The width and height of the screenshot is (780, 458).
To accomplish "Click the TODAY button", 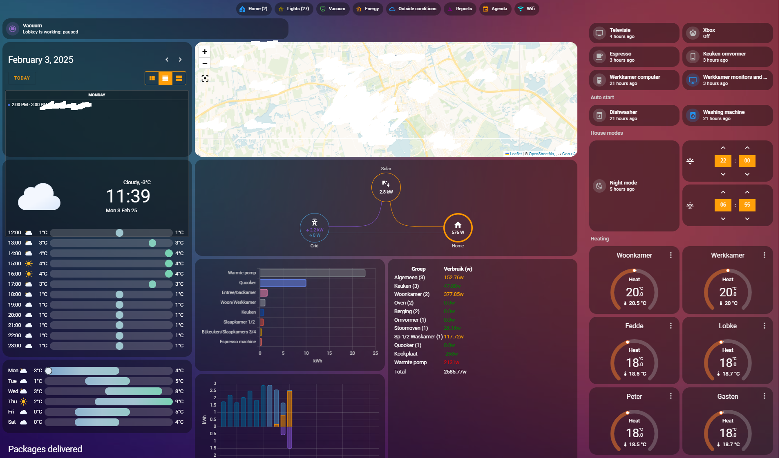I will (22, 78).
